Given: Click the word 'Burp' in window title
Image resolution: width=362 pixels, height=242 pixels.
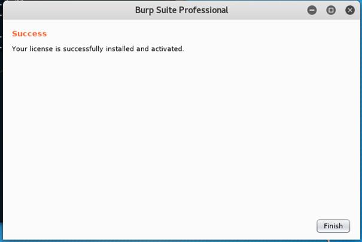Looking at the screenshot, I should point(145,10).
